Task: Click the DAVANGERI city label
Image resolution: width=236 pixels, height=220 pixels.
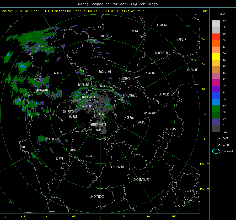Action: click(x=117, y=167)
